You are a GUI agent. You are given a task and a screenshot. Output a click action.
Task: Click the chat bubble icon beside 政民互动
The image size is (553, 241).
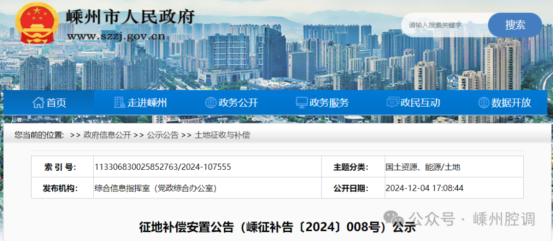pos(392,103)
